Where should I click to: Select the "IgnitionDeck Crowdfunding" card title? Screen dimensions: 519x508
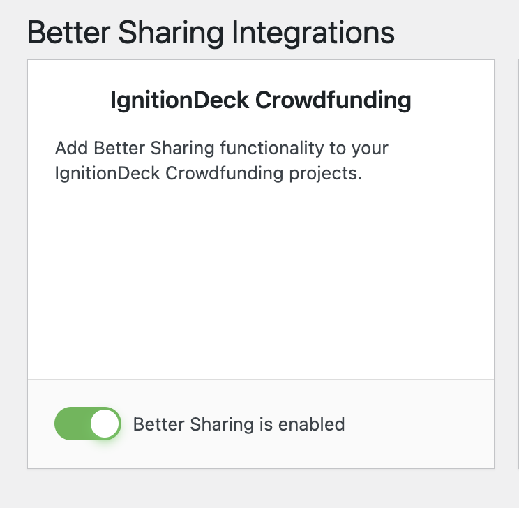[x=261, y=100]
